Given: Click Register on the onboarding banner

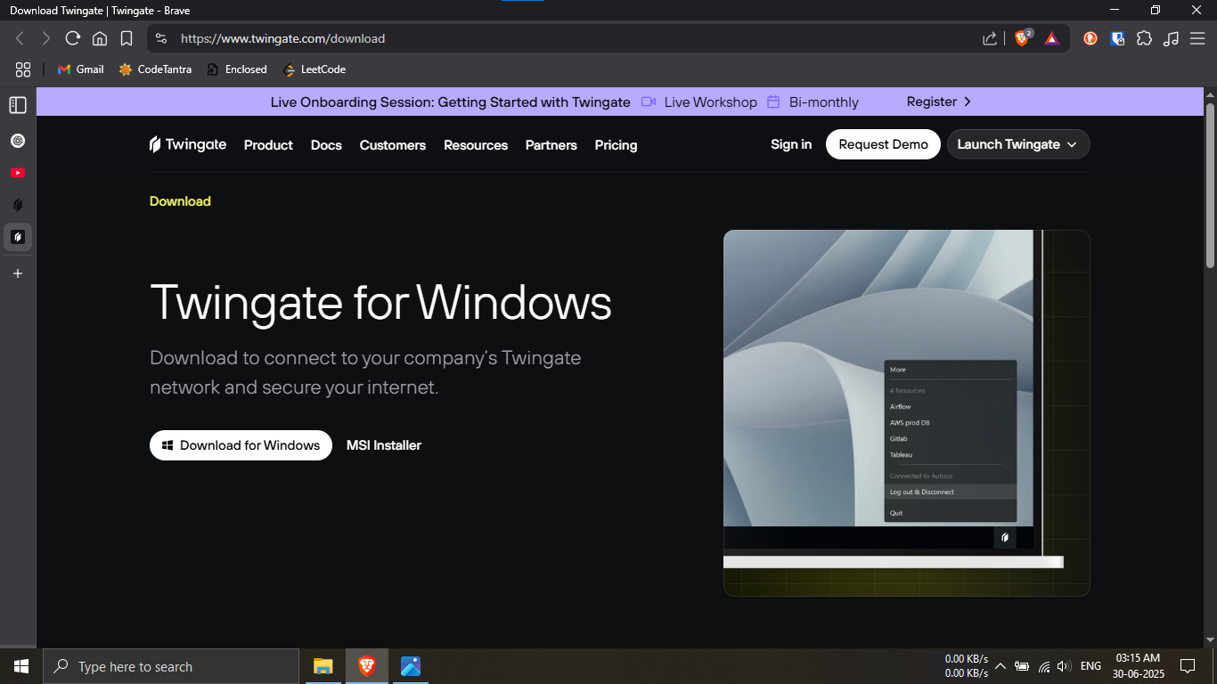Looking at the screenshot, I should [x=938, y=102].
